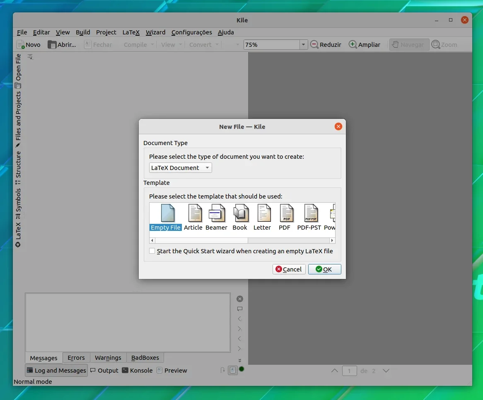The height and width of the screenshot is (400, 483).
Task: Open the LaTeX menu
Action: coord(131,32)
